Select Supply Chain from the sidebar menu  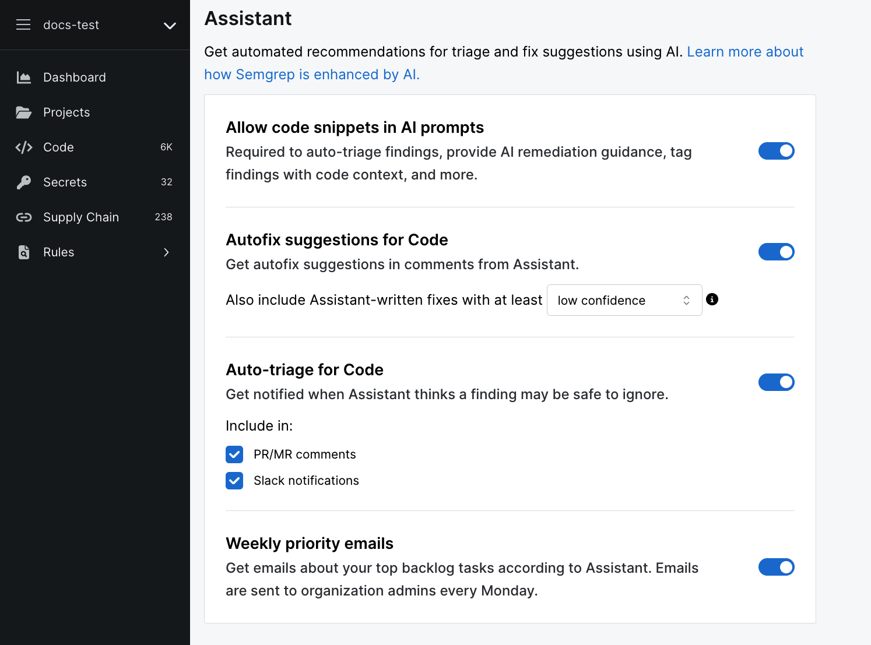(x=80, y=217)
